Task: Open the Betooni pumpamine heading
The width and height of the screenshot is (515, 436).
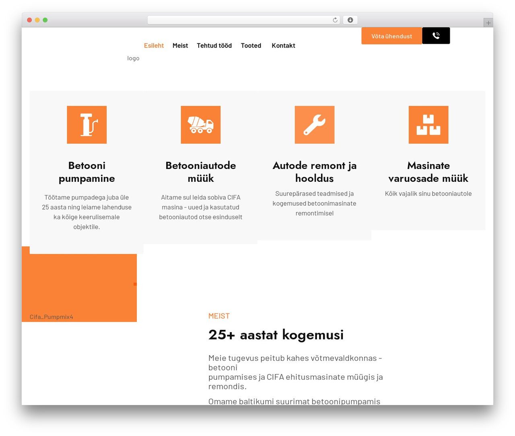Action: click(x=87, y=172)
